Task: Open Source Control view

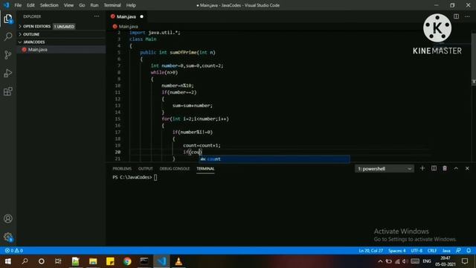Action: (x=8, y=54)
